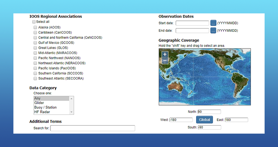Click the North latitude field
Image resolution: width=278 pixels, height=147 pixels.
209,112
